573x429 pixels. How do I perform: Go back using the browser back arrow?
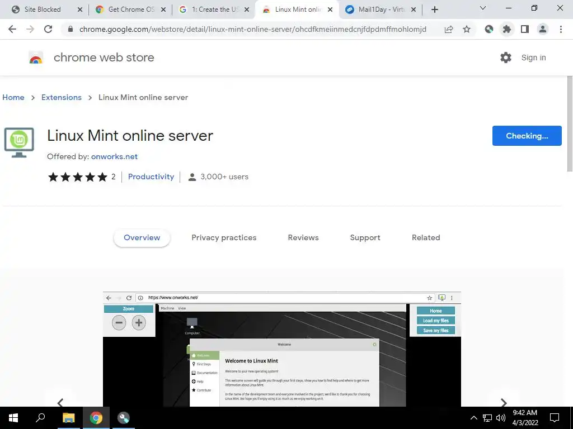point(12,29)
